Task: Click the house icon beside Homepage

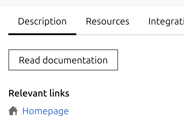Action: [x=13, y=111]
